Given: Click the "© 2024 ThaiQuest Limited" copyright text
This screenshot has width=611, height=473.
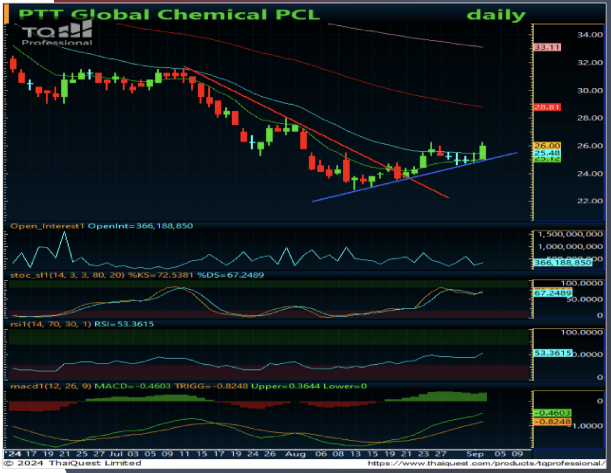Looking at the screenshot, I should (x=72, y=463).
